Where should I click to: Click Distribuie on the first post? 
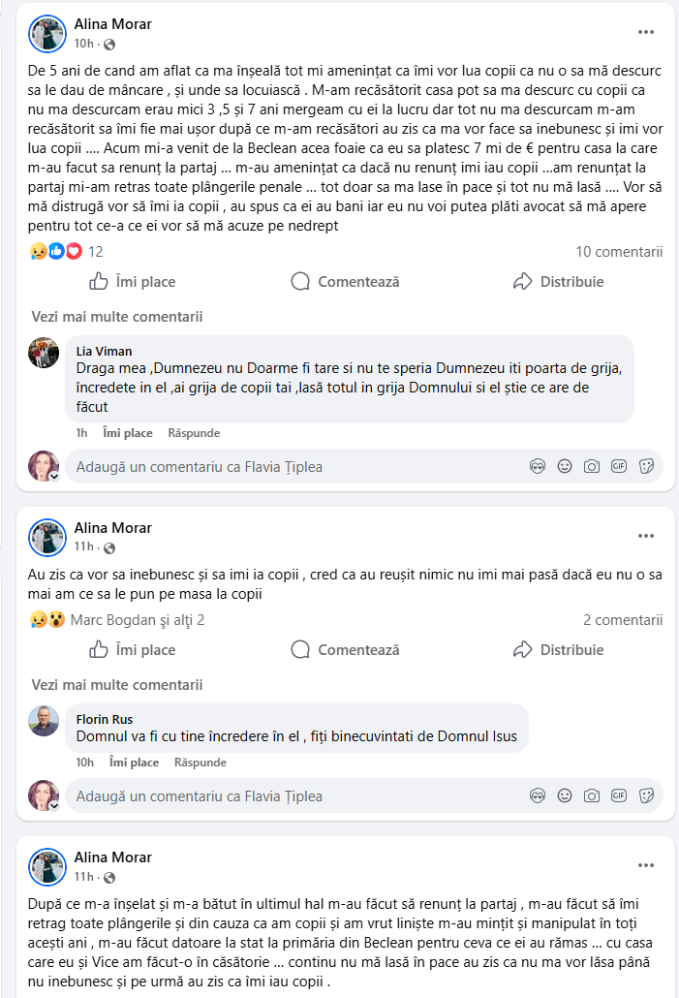558,282
